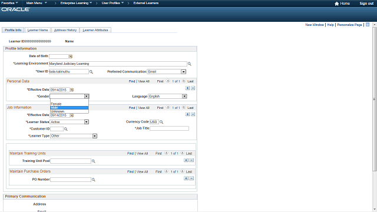Click Sign out link
Image resolution: width=377 pixels, height=212 pixels.
pos(366,4)
